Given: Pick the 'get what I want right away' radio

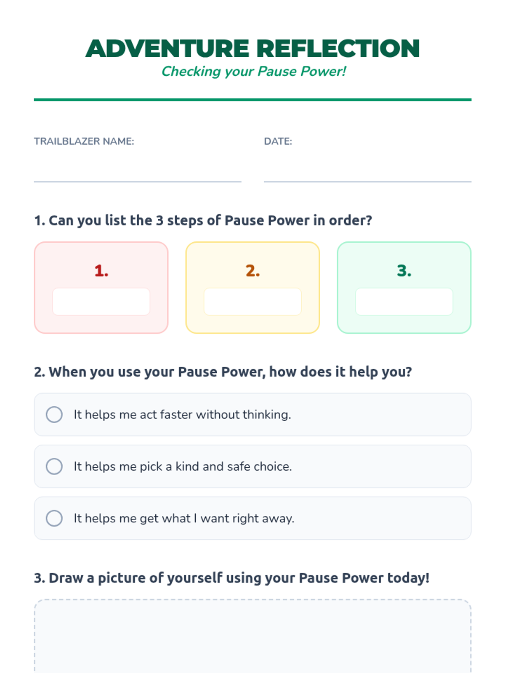Looking at the screenshot, I should tap(54, 518).
